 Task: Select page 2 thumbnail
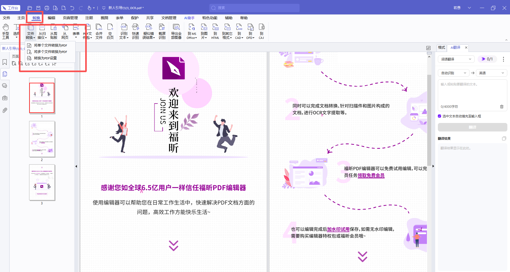tap(42, 139)
